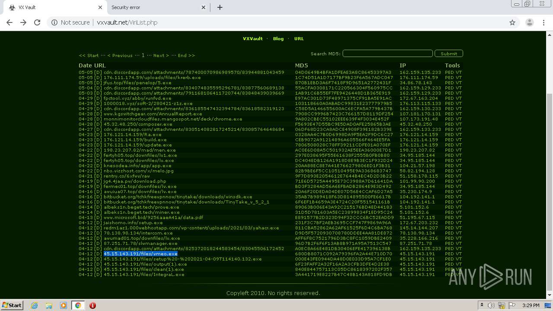This screenshot has width=553, height=311.
Task: Go to the << Start pagination link
Action: click(89, 55)
